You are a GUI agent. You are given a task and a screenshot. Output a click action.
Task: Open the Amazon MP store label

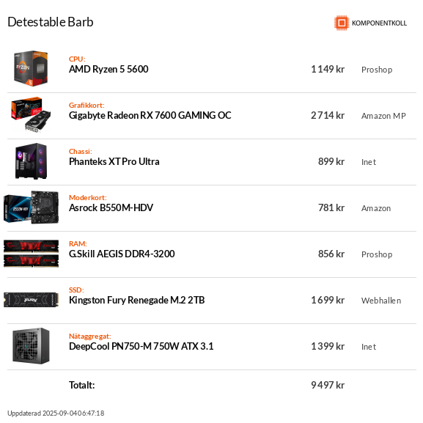coord(383,116)
